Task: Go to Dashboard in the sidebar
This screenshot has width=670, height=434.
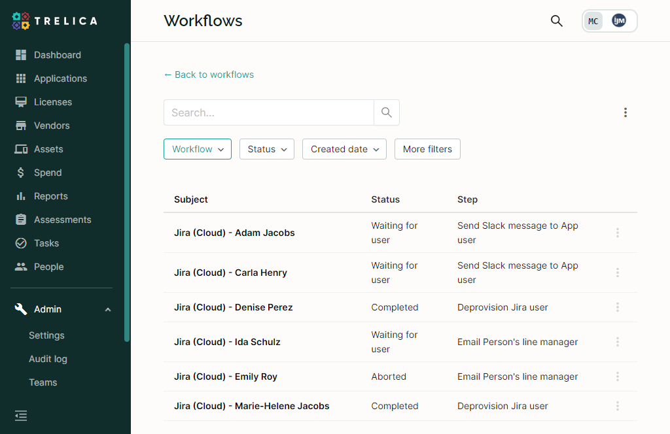Action: click(58, 55)
